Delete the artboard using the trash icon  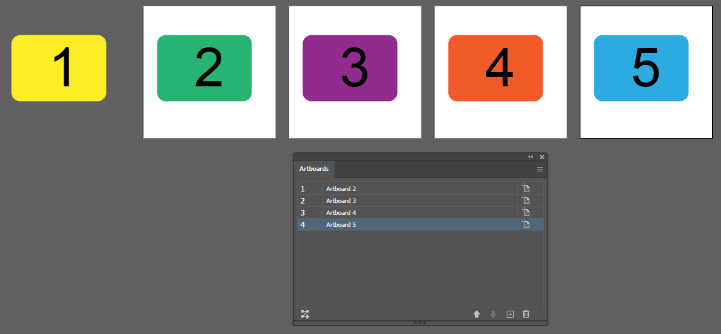tap(526, 314)
